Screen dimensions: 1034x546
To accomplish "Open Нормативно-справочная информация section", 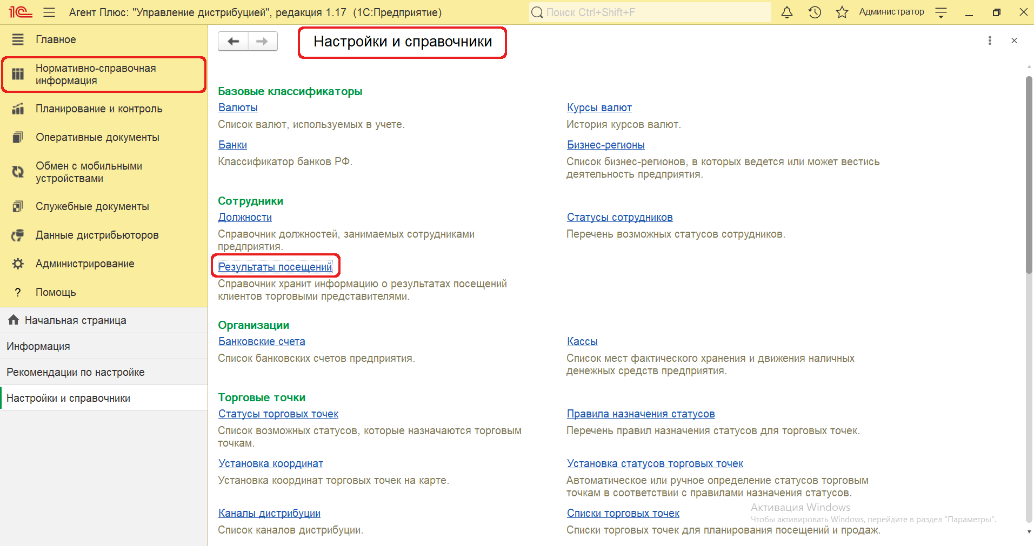I will tap(104, 75).
